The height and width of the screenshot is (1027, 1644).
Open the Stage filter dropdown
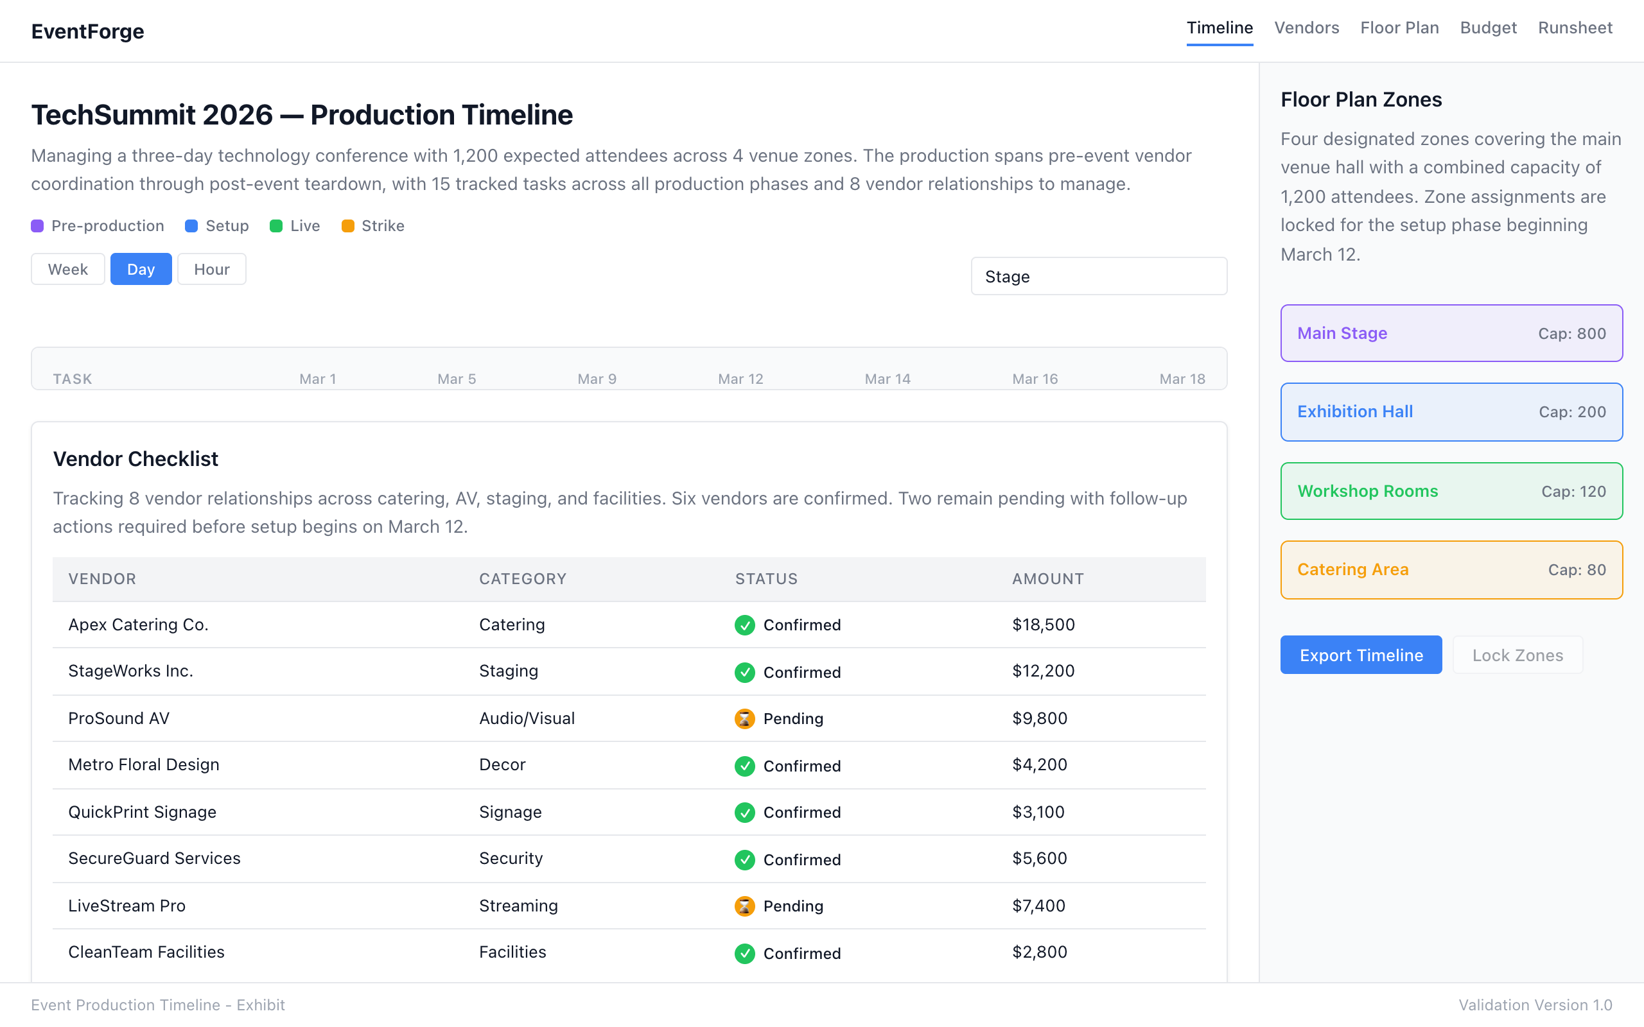[1099, 277]
